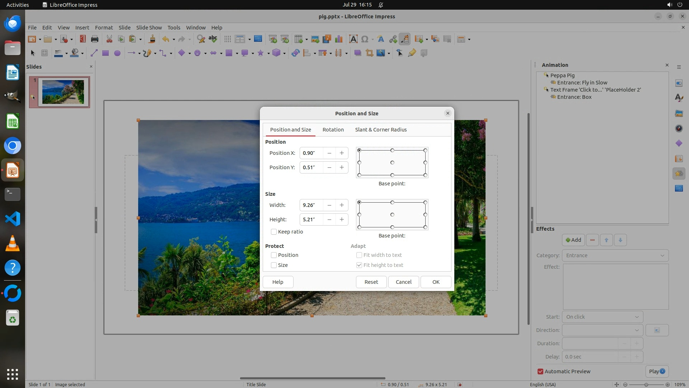This screenshot has height=388, width=689.
Task: Switch to the Rotation tab
Action: [x=333, y=130]
